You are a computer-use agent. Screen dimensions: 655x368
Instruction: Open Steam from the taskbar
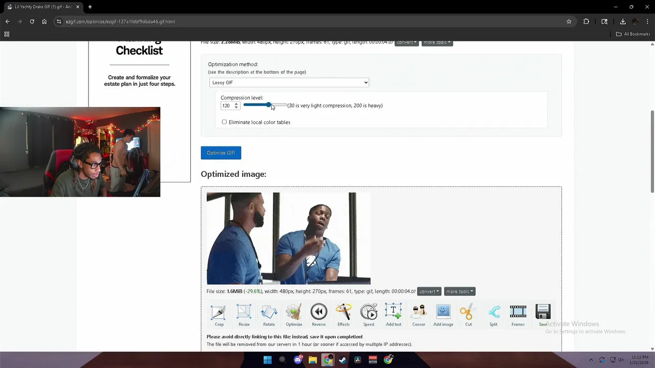343,360
